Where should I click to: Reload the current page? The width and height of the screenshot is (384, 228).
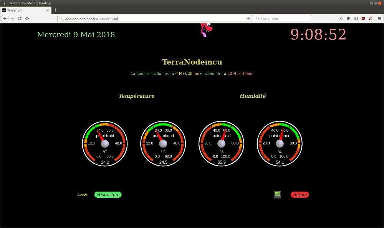(20, 18)
